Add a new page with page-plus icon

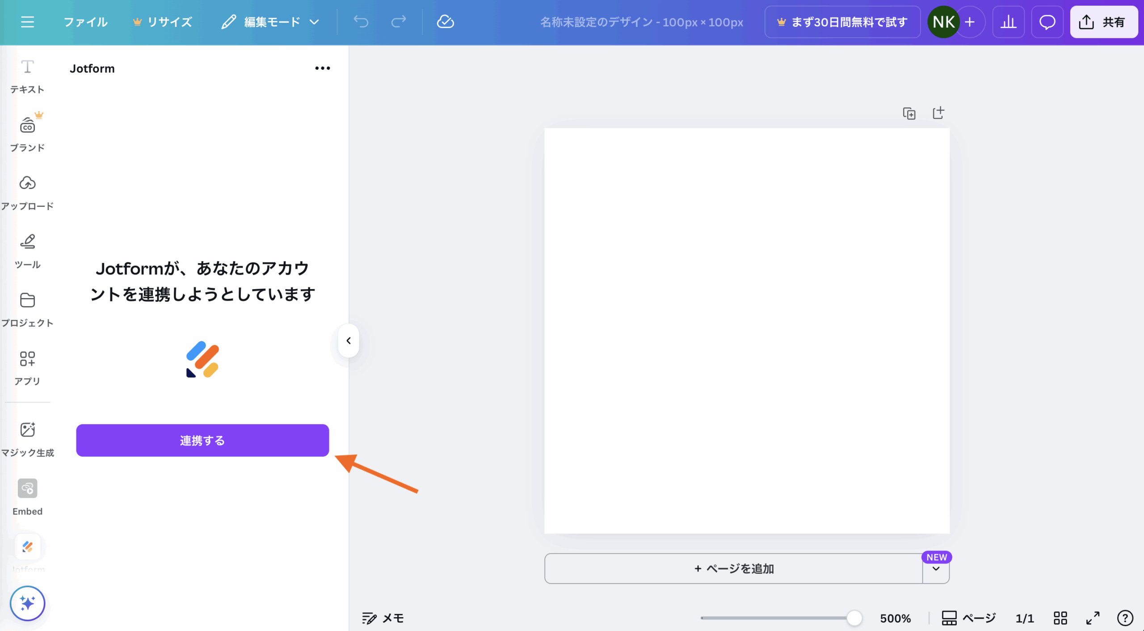coord(938,113)
